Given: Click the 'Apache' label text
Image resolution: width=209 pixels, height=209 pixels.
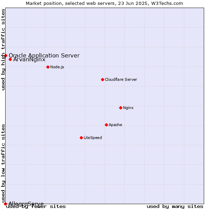Looking at the screenshot, I should point(115,125).
